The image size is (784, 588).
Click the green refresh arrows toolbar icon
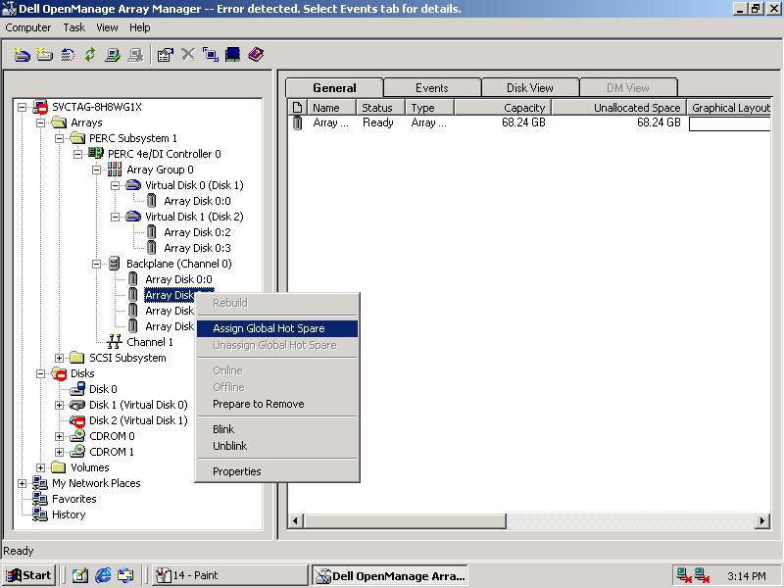point(90,55)
